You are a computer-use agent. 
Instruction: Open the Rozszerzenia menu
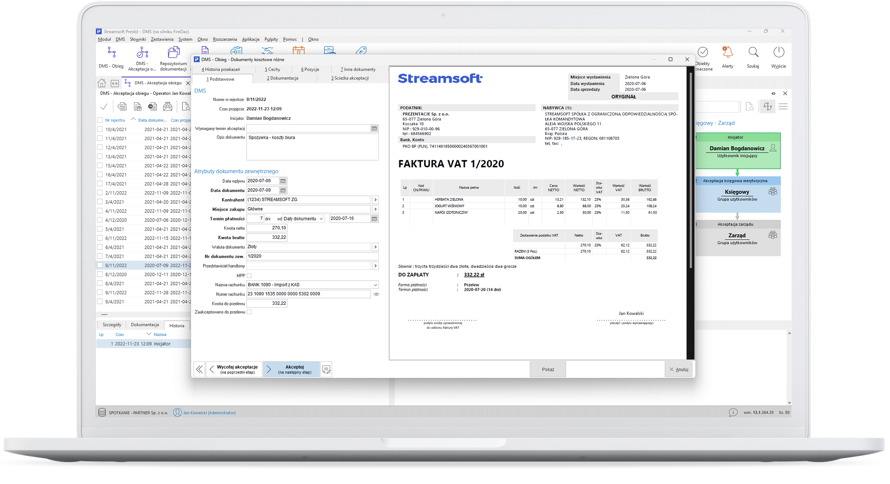(x=225, y=39)
